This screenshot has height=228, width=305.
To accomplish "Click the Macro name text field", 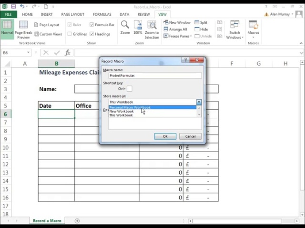I will click(x=155, y=76).
